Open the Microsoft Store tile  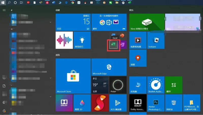(73, 76)
